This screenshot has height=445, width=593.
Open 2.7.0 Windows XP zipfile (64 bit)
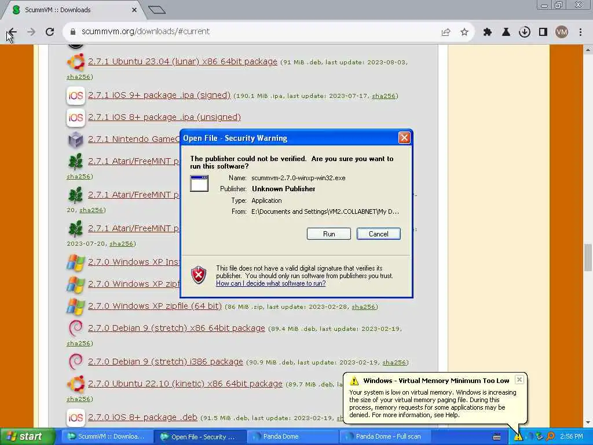[x=155, y=306]
